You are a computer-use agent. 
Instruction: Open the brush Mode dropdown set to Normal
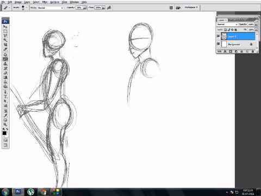pyautogui.click(x=51, y=8)
